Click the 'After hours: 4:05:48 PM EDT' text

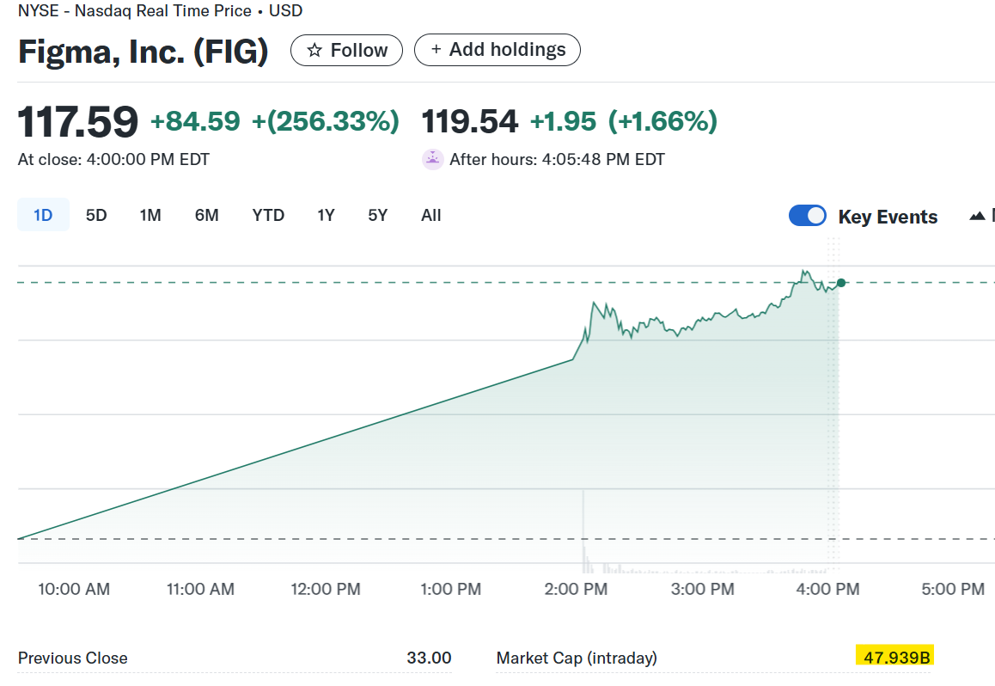point(557,159)
